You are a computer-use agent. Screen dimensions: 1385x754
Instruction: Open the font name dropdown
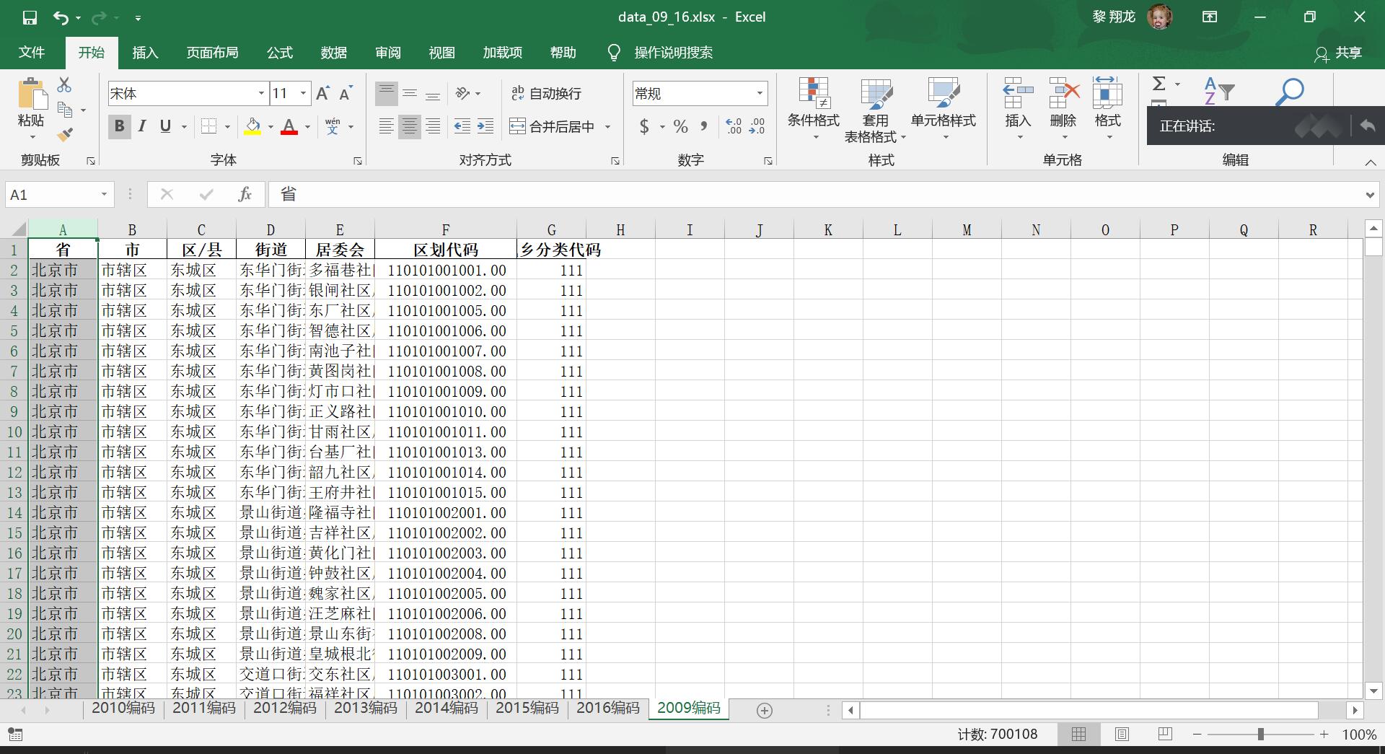click(260, 93)
